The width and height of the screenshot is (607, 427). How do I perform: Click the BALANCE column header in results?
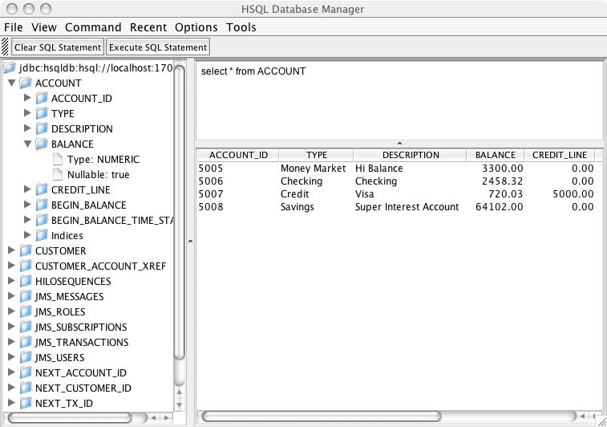pyautogui.click(x=495, y=155)
